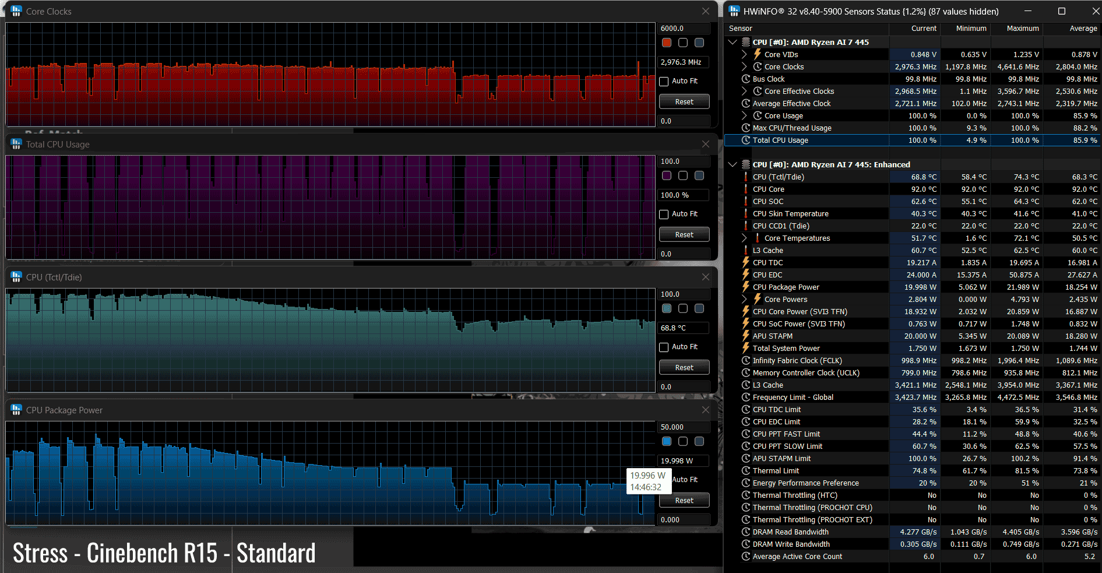Click the 6000.0 maximum field in Core Clocks graph
1102x573 pixels.
(x=684, y=28)
